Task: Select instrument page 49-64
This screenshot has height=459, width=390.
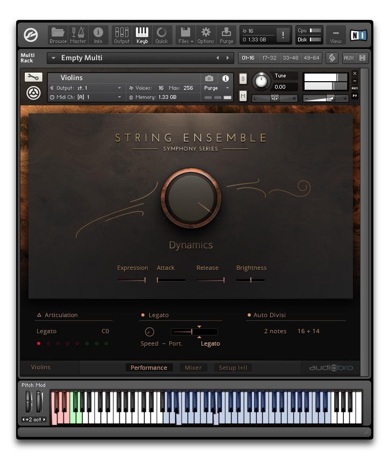Action: 311,58
